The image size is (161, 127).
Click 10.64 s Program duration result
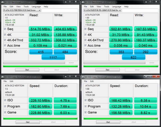tap(145, 106)
